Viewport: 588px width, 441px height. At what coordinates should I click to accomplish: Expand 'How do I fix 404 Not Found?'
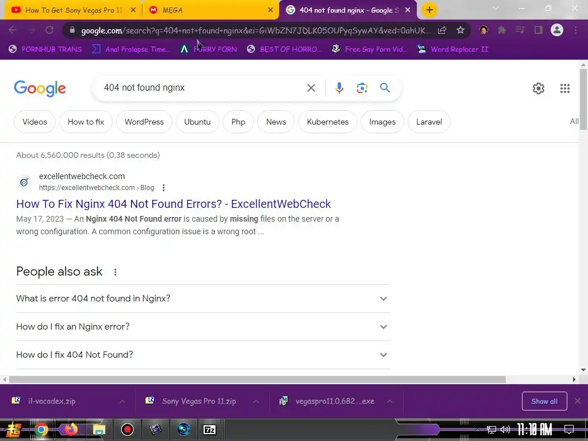coord(203,355)
